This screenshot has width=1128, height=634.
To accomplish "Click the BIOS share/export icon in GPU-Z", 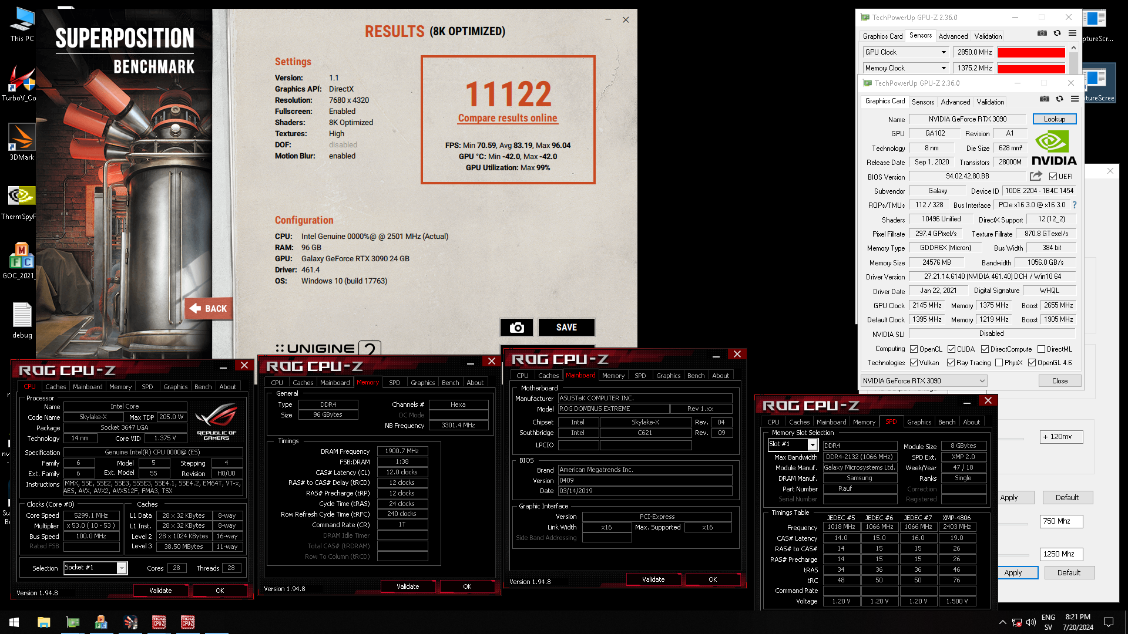I will pos(1036,176).
